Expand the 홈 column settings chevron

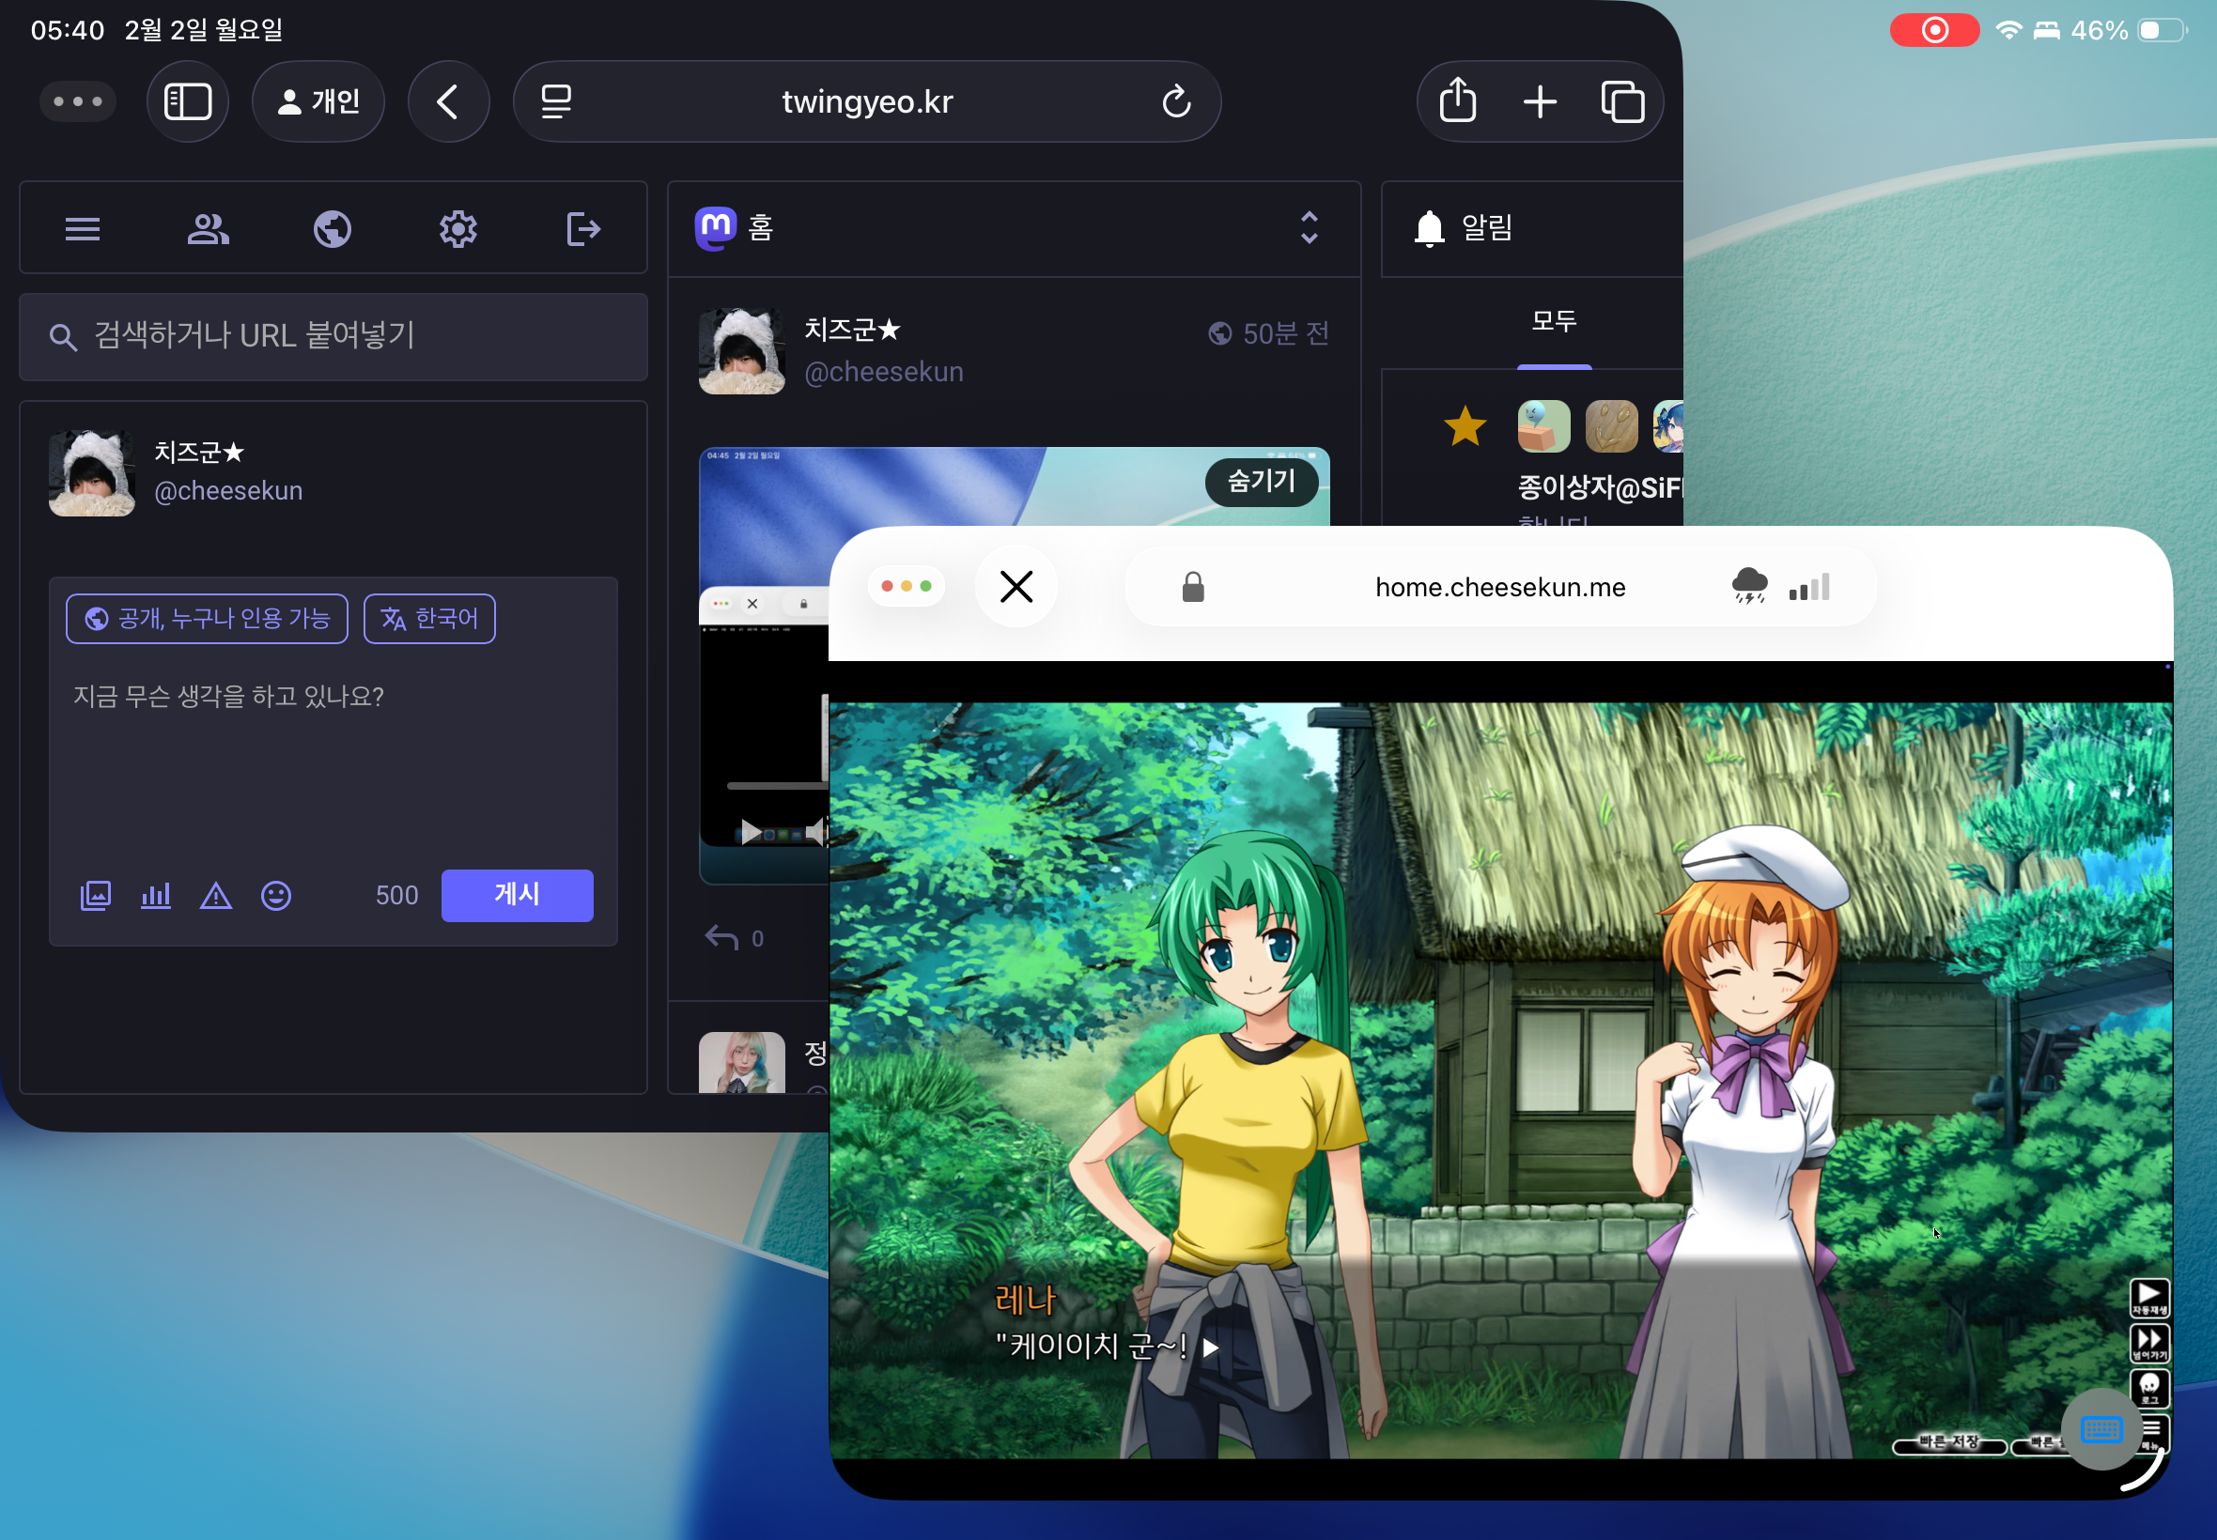coord(1309,228)
